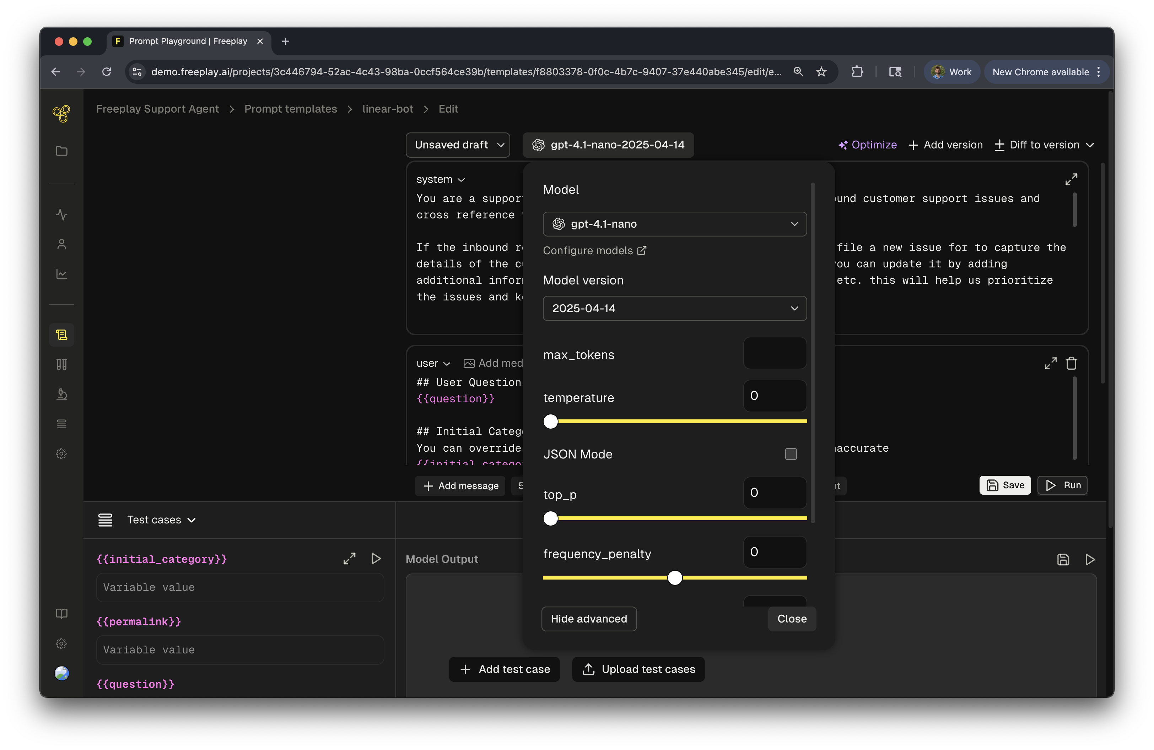Click the temperature slider handle
Viewport: 1154px width, 750px height.
point(550,422)
